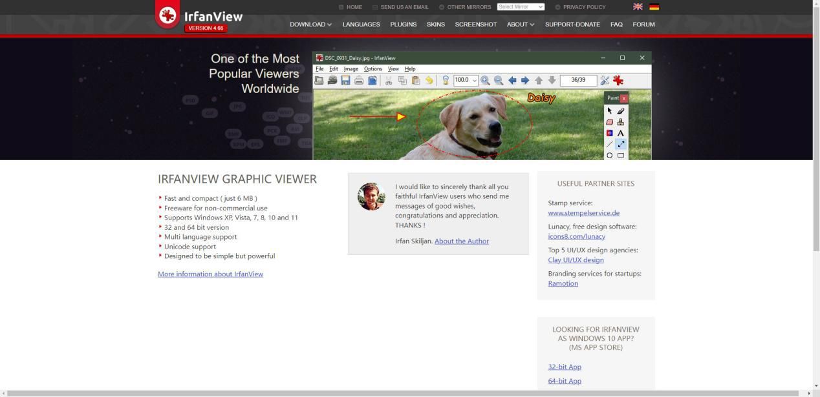Open the SCREENSHOT page
Viewport: 820px width, 397px height.
coord(476,25)
